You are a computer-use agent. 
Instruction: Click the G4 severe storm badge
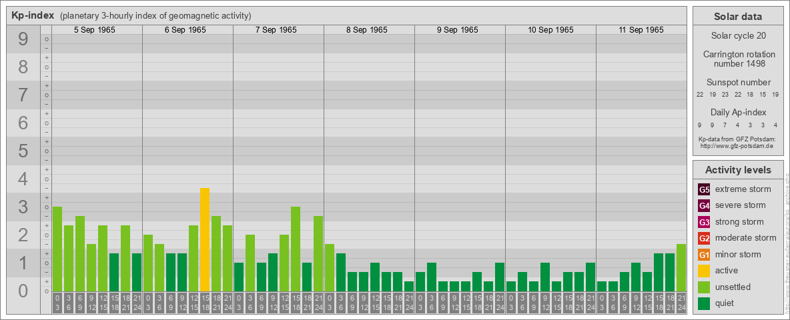click(x=704, y=206)
